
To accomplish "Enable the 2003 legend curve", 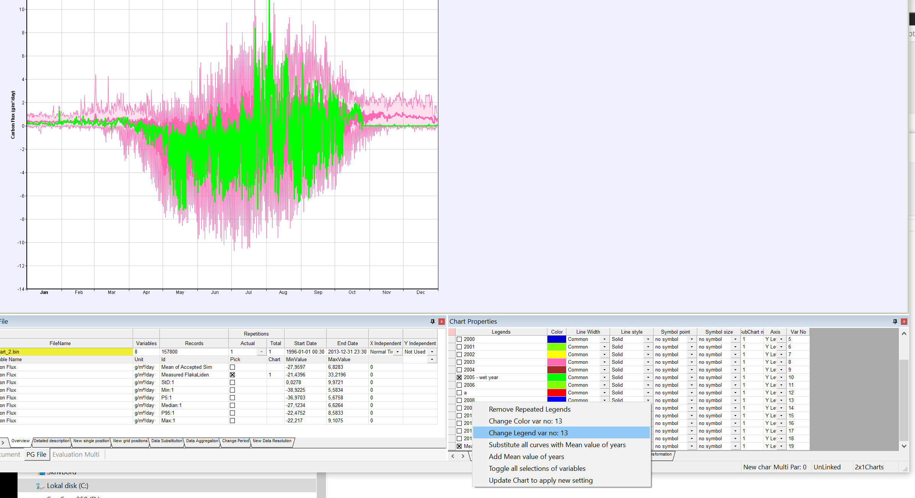I will 459,362.
